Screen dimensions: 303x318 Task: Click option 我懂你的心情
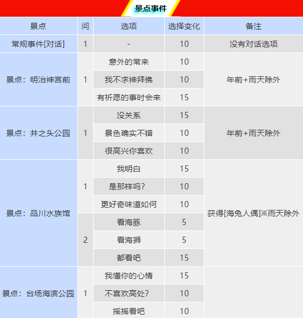129,276
